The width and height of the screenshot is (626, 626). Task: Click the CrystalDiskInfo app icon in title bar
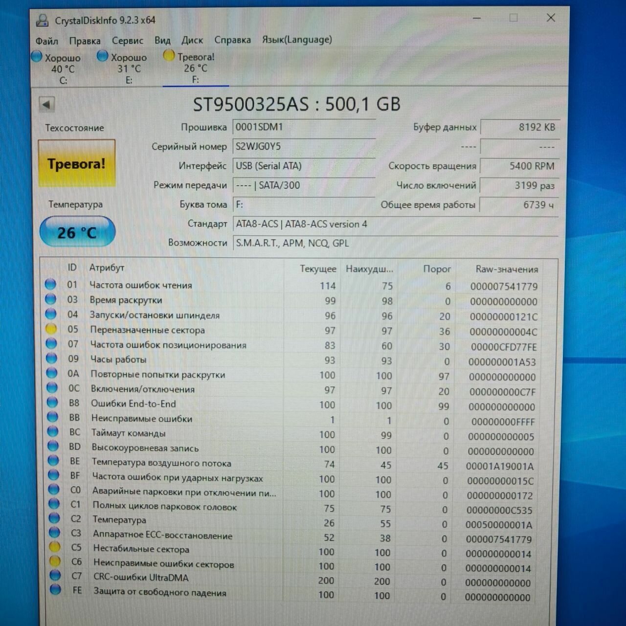click(43, 20)
